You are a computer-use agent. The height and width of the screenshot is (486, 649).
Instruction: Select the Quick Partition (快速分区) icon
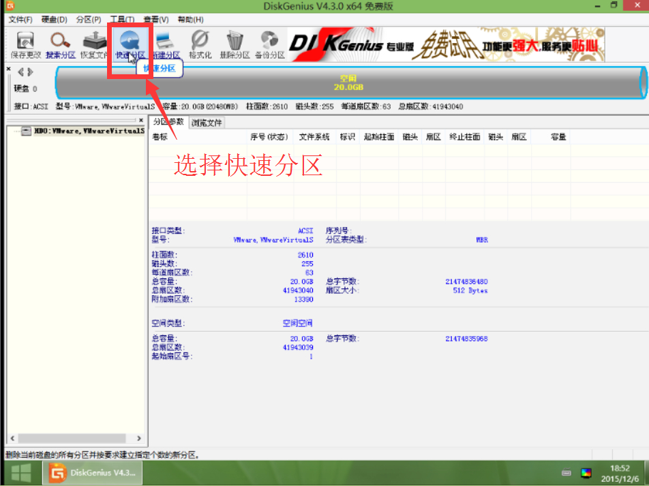coord(130,45)
